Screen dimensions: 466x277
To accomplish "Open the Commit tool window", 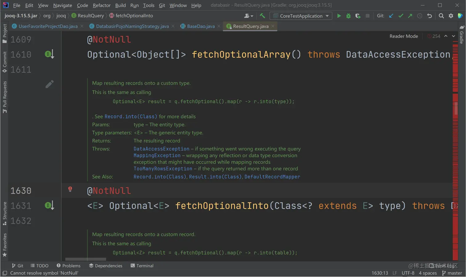I will (x=5, y=62).
